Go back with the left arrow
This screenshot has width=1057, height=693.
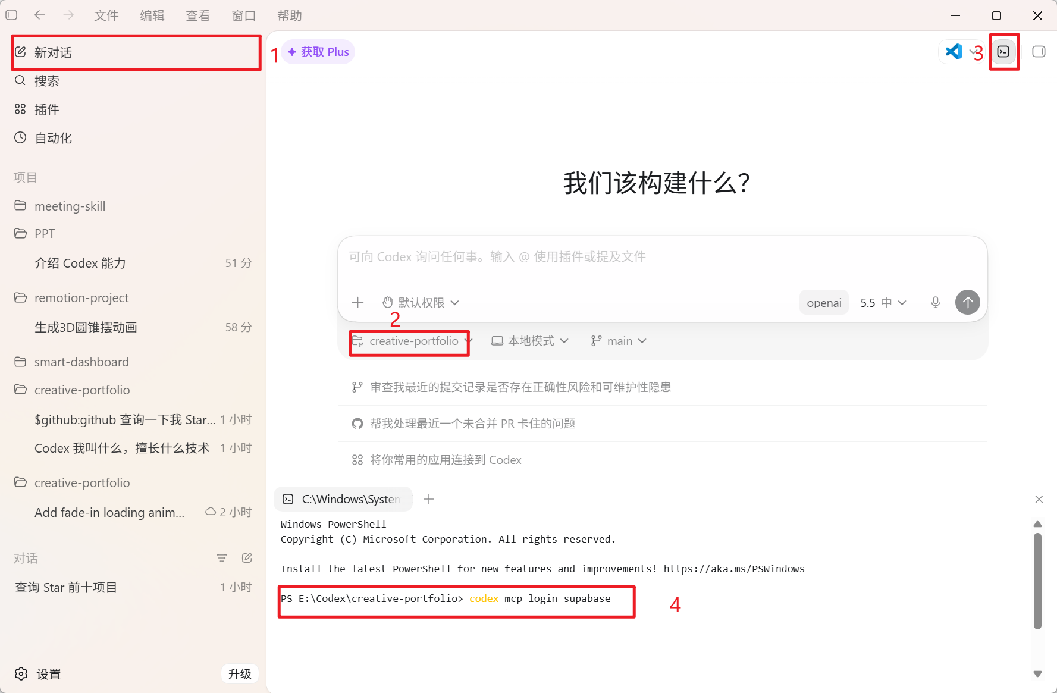(x=40, y=15)
